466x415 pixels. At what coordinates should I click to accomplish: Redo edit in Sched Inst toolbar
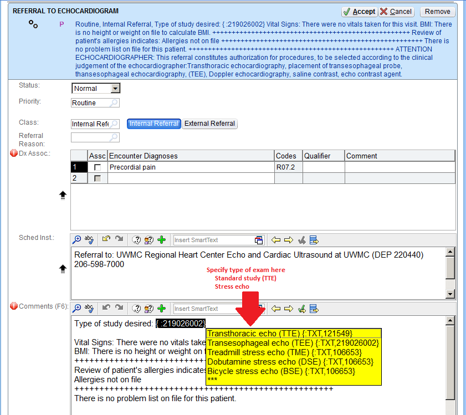[119, 239]
